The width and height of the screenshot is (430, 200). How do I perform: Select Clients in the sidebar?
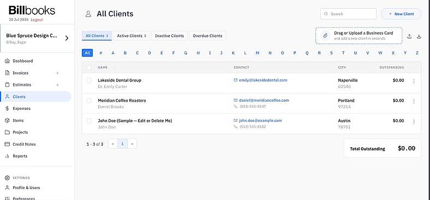tap(35, 96)
